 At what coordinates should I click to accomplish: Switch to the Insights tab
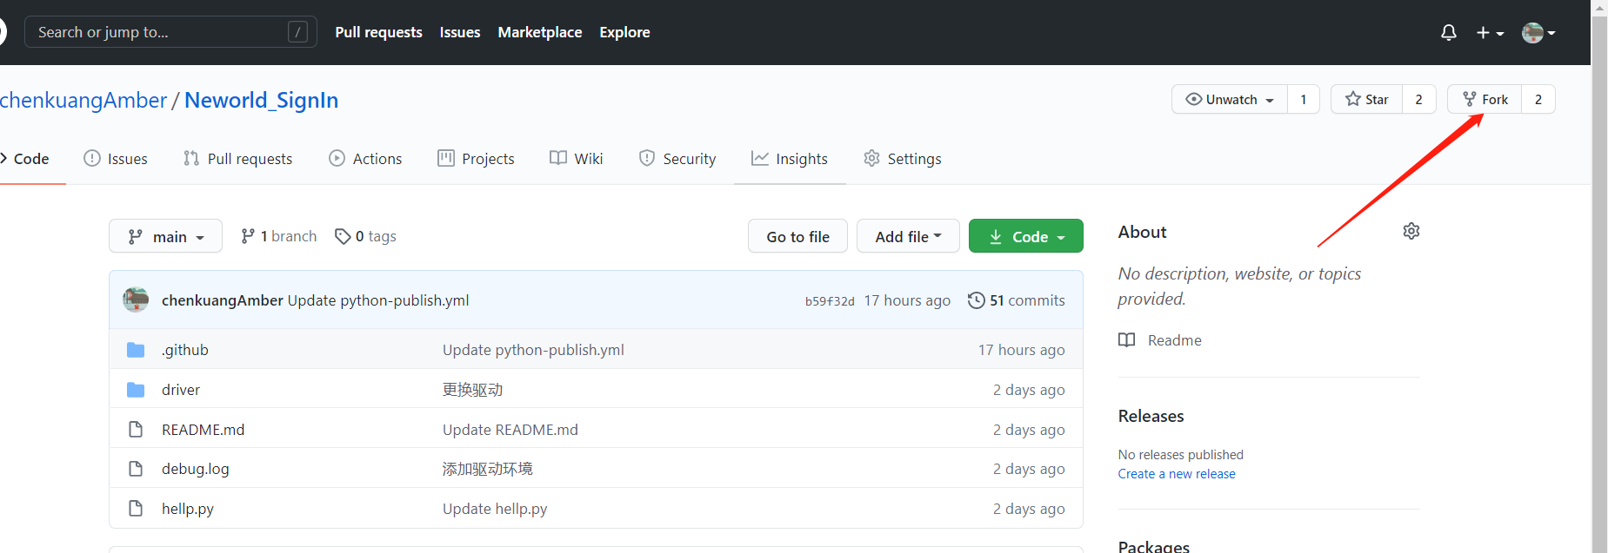[x=790, y=159]
